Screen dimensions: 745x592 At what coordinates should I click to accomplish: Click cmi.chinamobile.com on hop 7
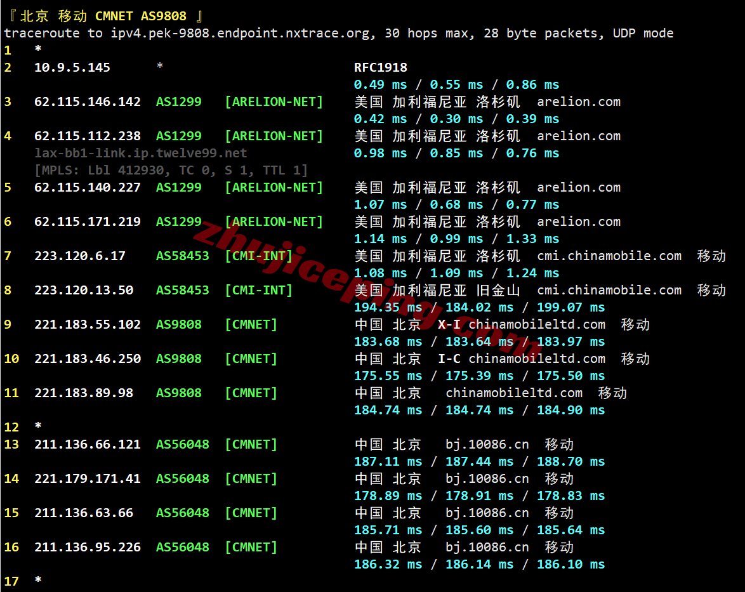pos(609,256)
